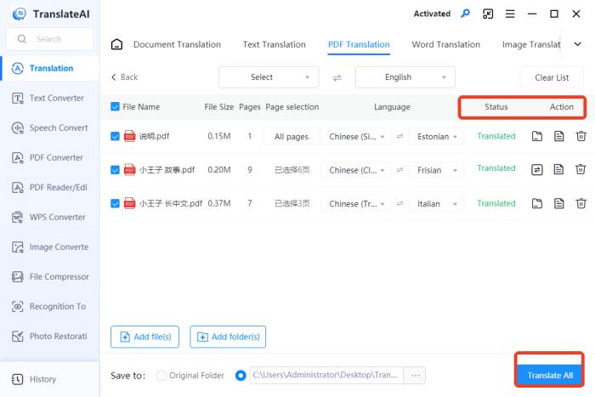Click the TranslateAI logo icon
The height and width of the screenshot is (397, 595).
[19, 14]
